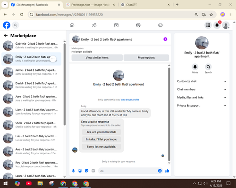The width and height of the screenshot is (236, 188).
Task: Choose a GIF icon in composer
Action: click(x=93, y=171)
